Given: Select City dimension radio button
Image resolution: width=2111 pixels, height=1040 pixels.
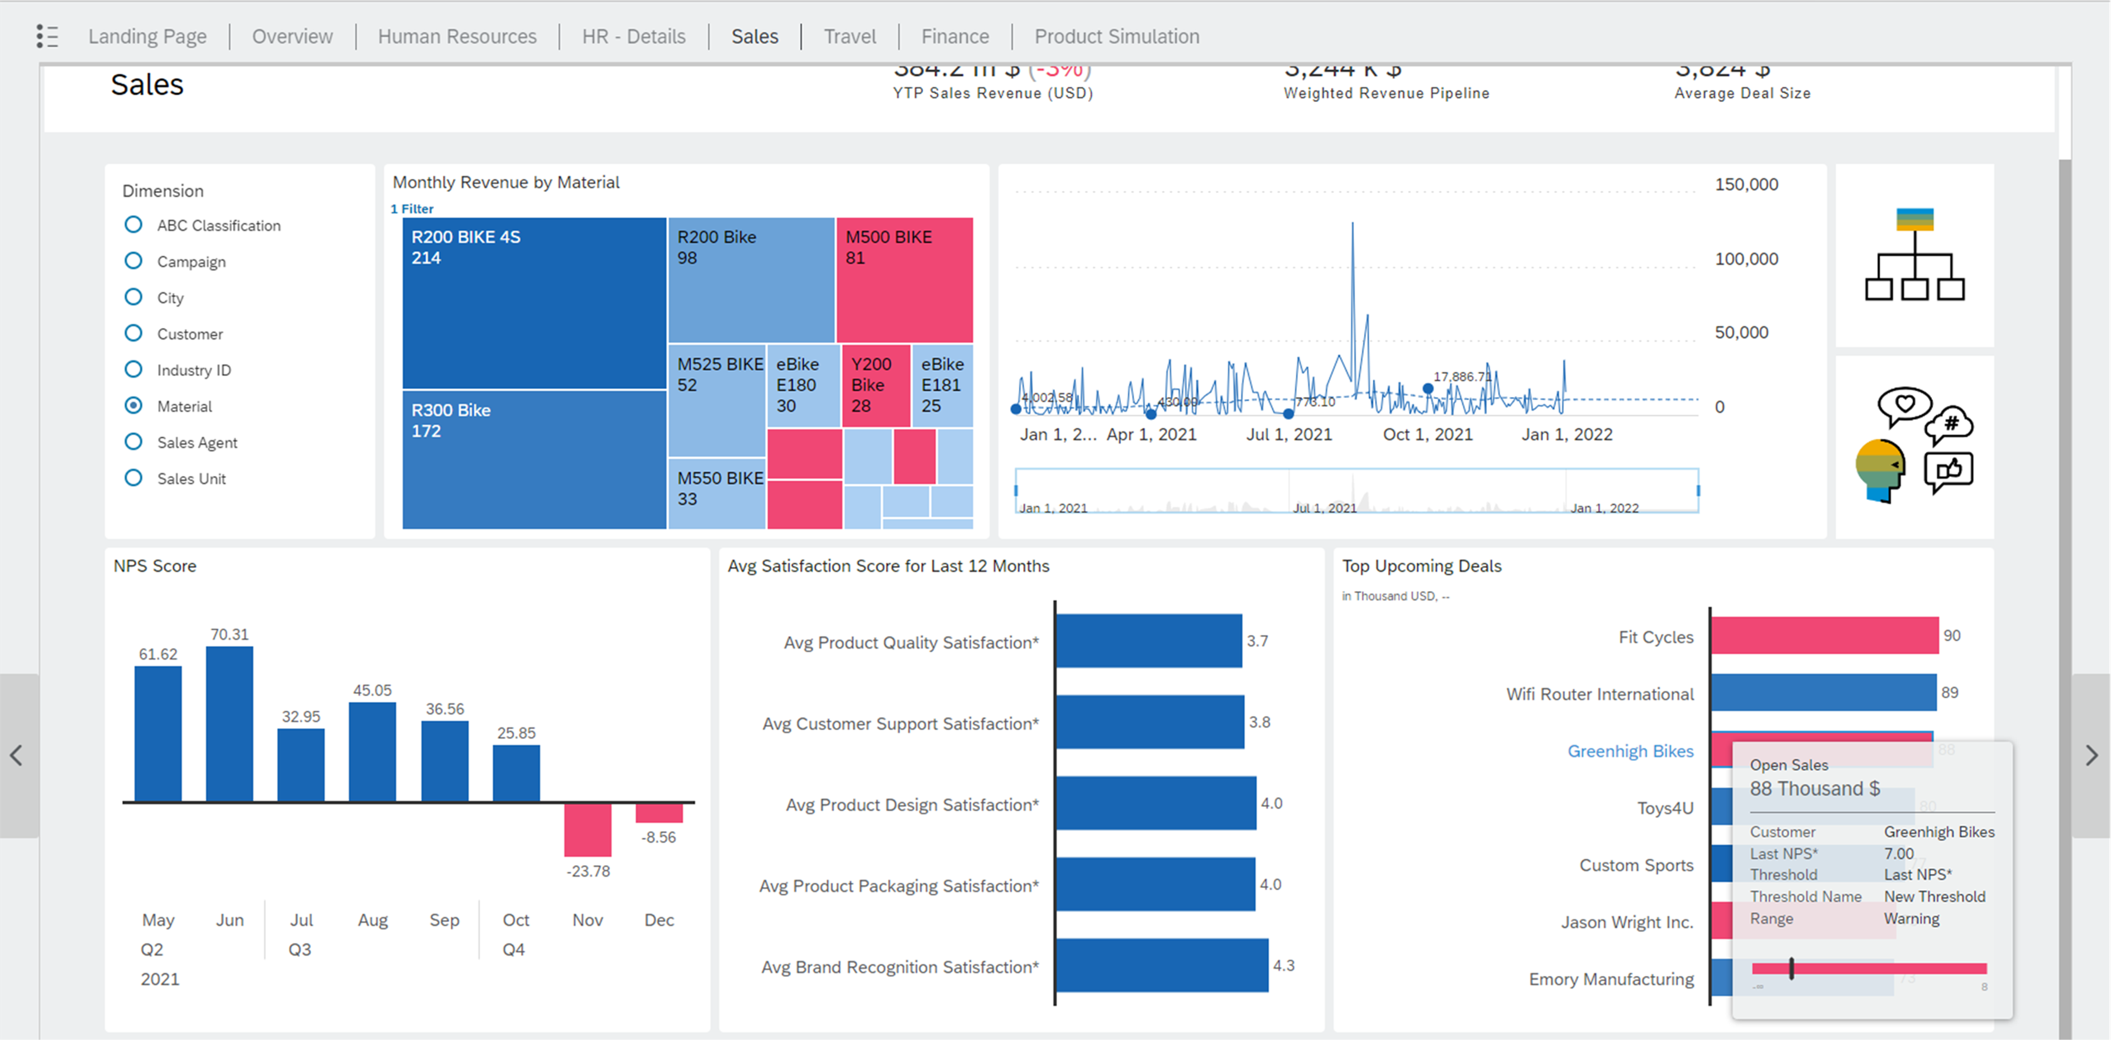Looking at the screenshot, I should click(x=133, y=296).
